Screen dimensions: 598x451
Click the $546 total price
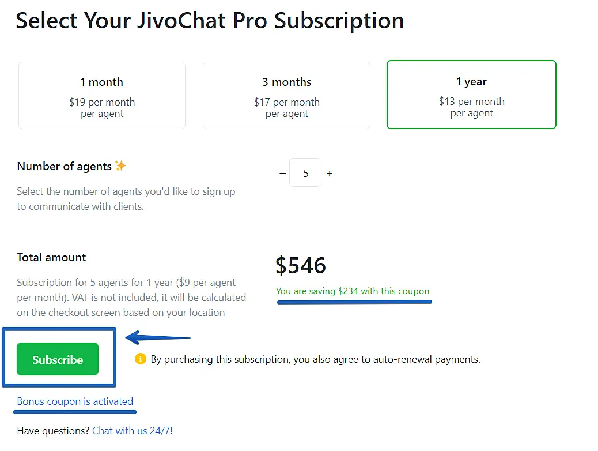301,265
